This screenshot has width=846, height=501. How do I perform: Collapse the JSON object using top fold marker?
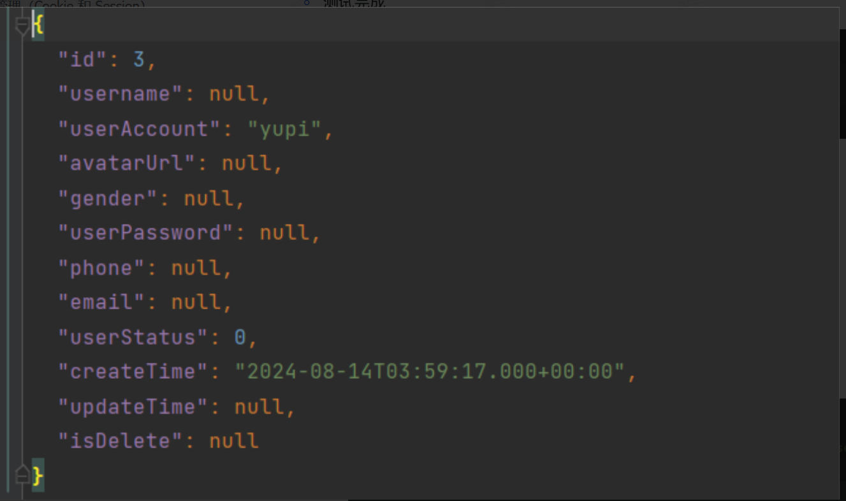click(x=23, y=26)
